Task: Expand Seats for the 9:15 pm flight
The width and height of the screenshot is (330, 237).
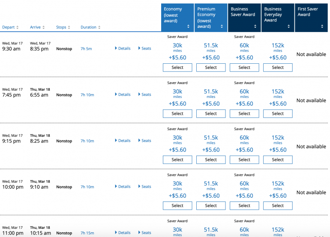Action: 145,141
